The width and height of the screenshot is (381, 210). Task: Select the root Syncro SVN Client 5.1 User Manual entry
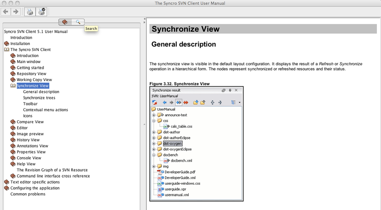click(x=36, y=32)
